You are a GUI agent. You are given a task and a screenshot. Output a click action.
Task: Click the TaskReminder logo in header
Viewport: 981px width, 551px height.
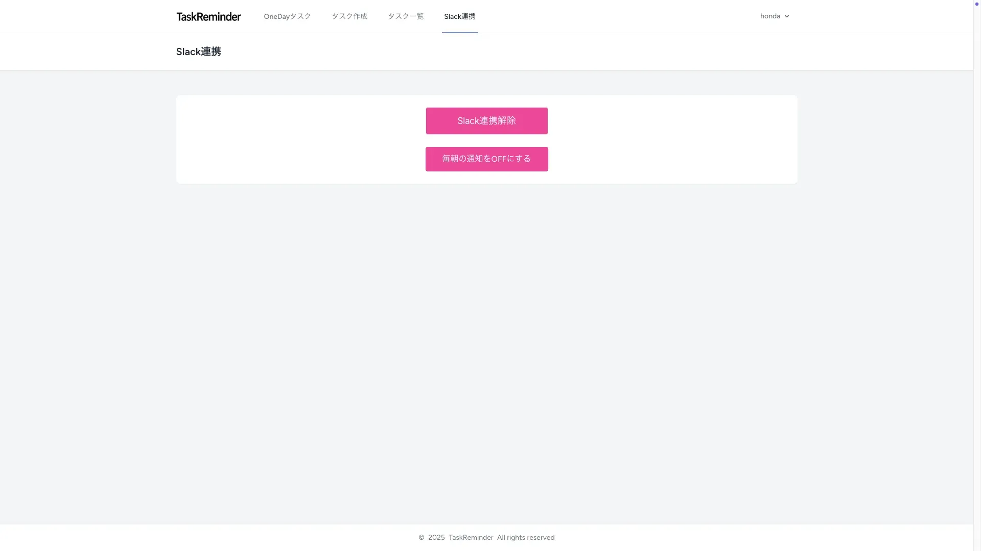208,16
